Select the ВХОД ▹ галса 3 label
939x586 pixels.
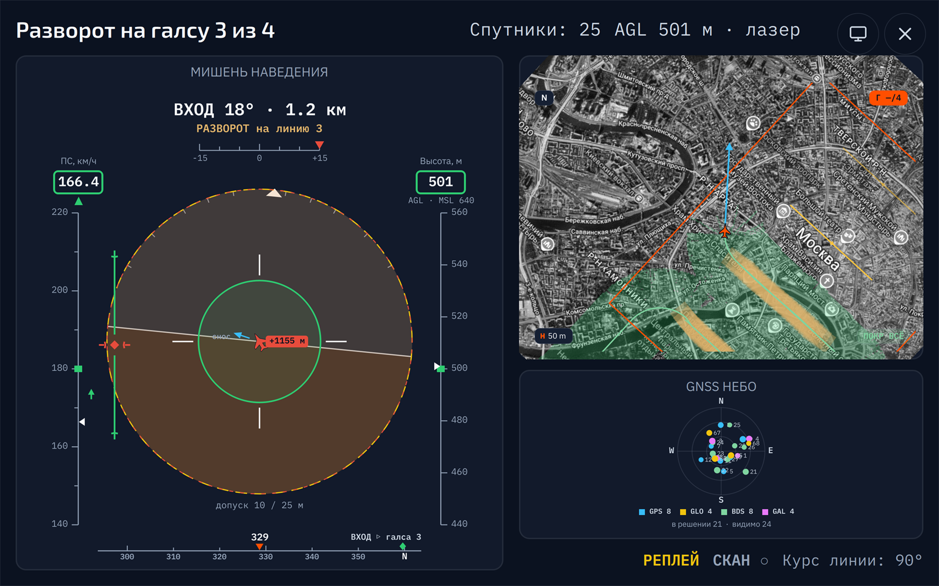pos(386,537)
